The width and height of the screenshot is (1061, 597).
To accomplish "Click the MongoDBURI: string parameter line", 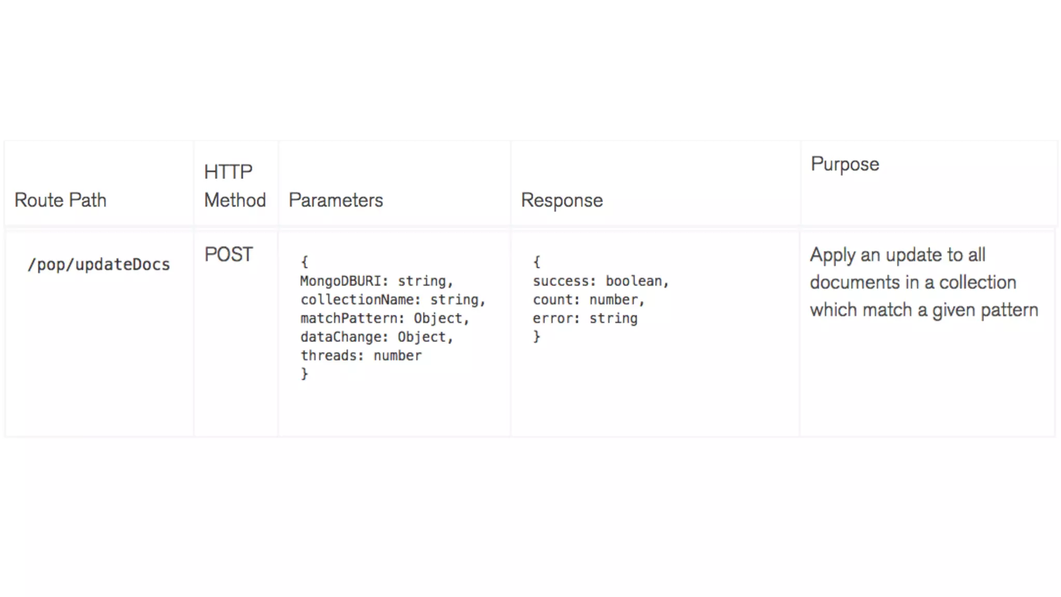I will coord(376,281).
